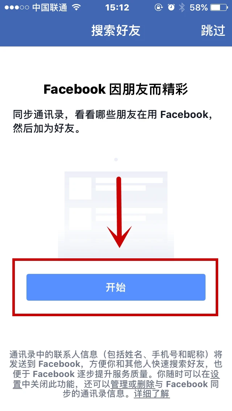The image size is (232, 411).
Task: Tap the 搜索好友 page title
Action: pos(116,30)
